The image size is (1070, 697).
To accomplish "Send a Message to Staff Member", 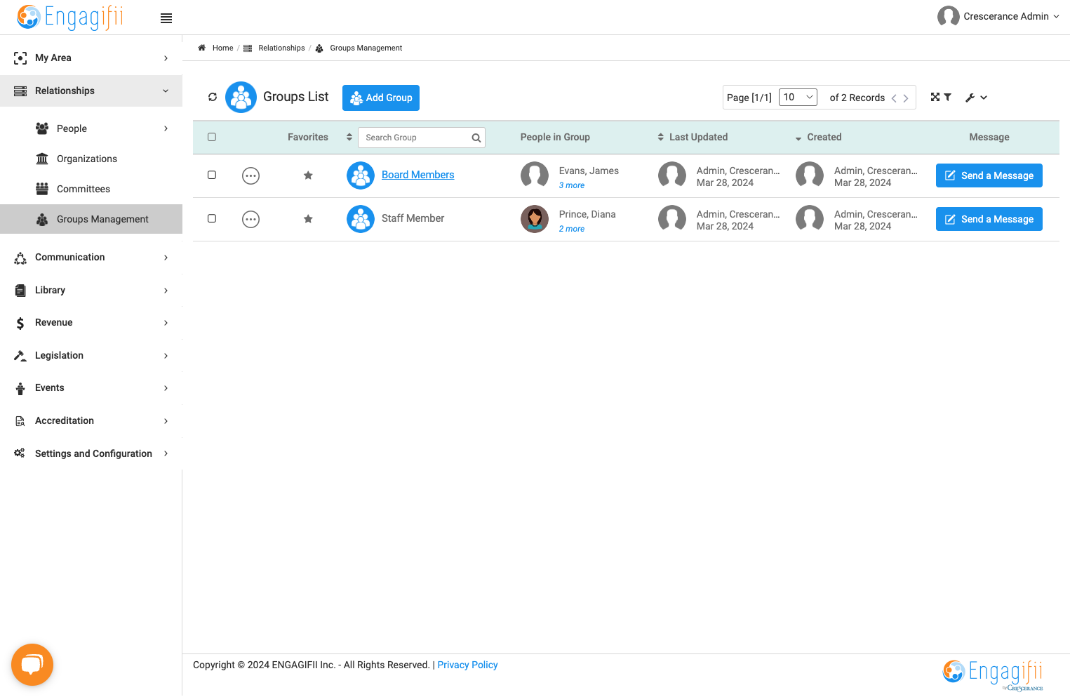I will coord(989,219).
